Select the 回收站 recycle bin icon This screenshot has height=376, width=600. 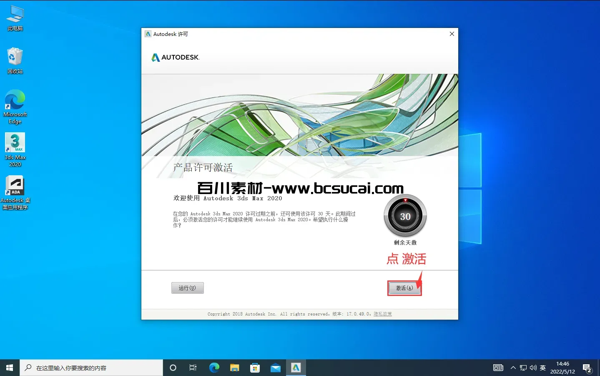click(15, 61)
